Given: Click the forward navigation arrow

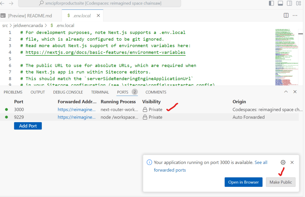Looking at the screenshot, I should click(x=11, y=3).
